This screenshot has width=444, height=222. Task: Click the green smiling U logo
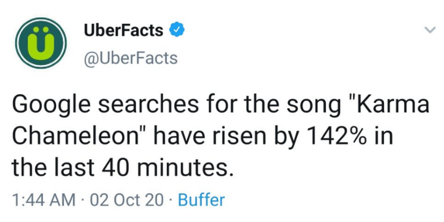(41, 43)
